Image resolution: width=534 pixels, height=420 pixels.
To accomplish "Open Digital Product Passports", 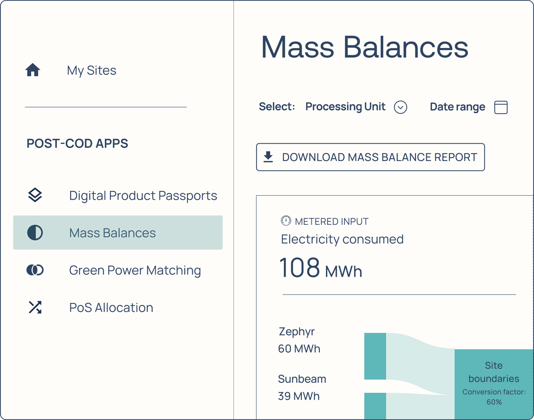I will (x=143, y=195).
